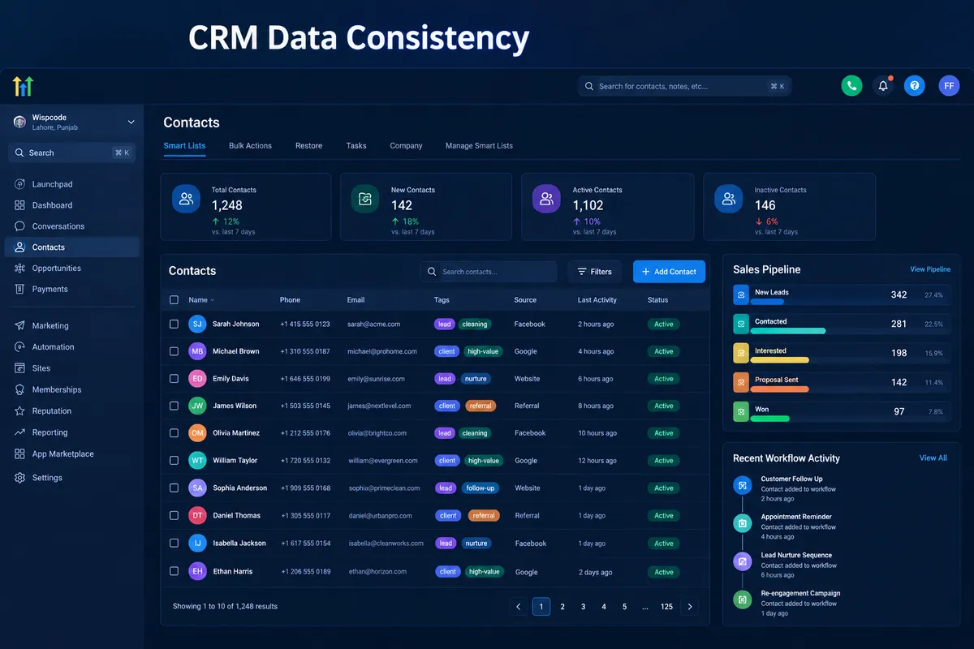Screen dimensions: 974x649
Task: Focus the top contacts and notes search
Action: click(x=684, y=86)
